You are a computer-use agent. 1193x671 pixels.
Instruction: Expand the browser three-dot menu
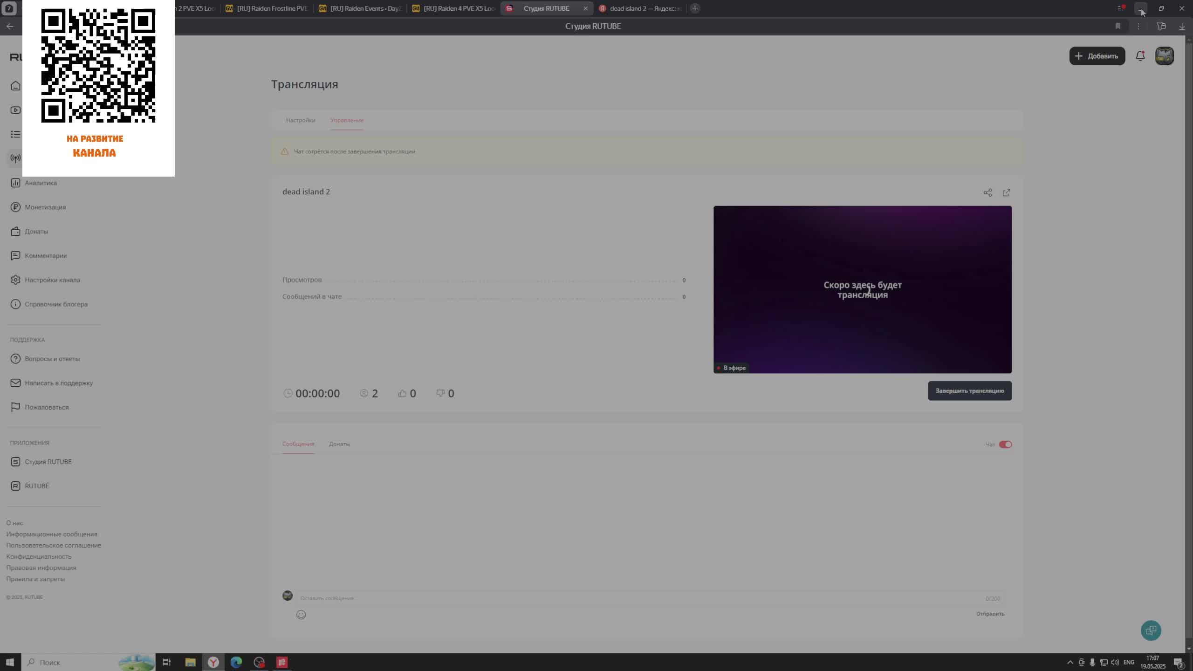(1138, 26)
